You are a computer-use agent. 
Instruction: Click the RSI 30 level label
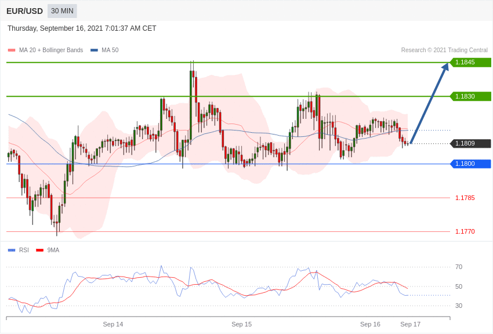459,306
